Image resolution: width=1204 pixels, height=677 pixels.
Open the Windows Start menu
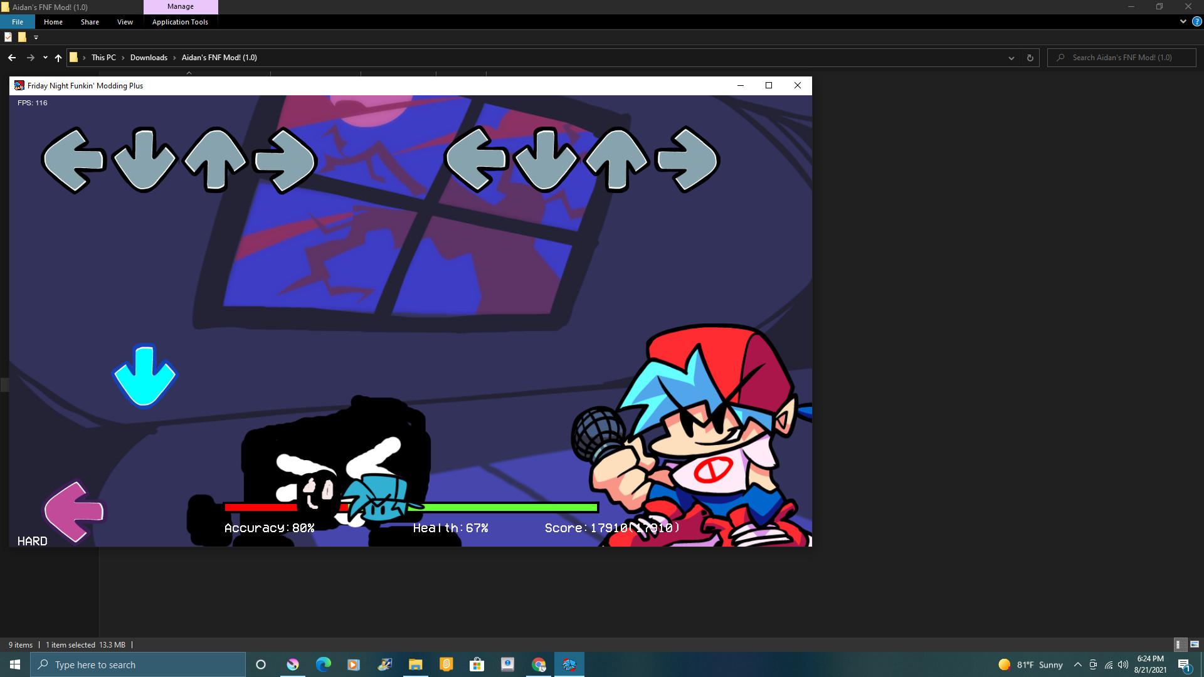click(15, 664)
